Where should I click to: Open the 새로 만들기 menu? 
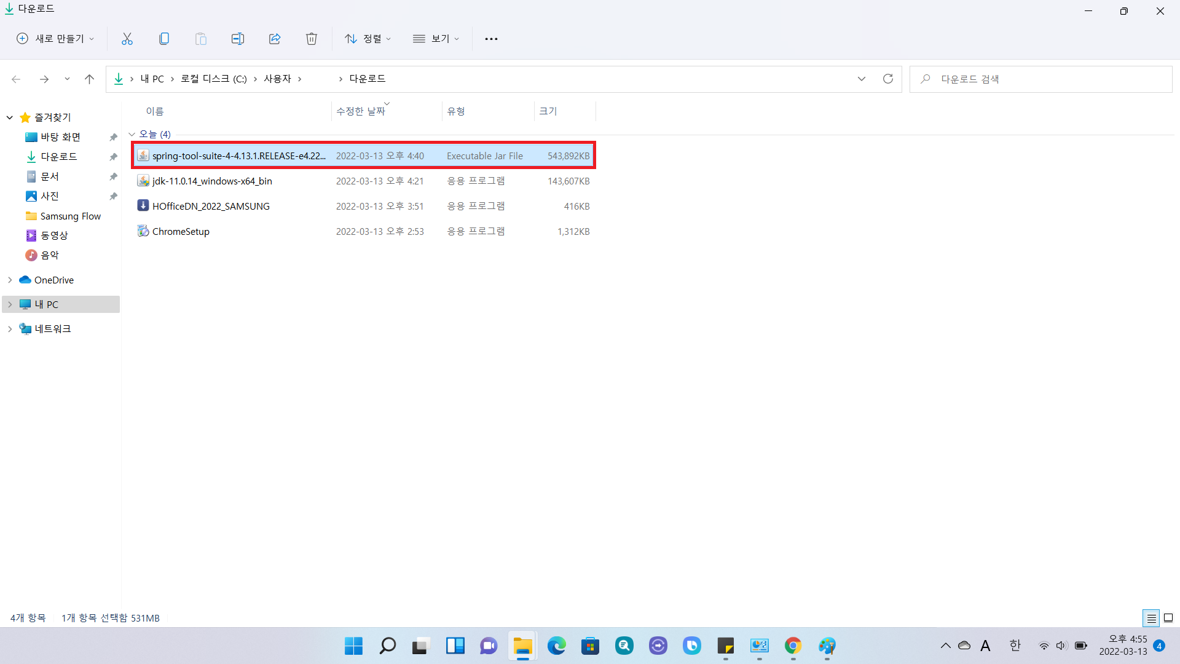pyautogui.click(x=55, y=39)
